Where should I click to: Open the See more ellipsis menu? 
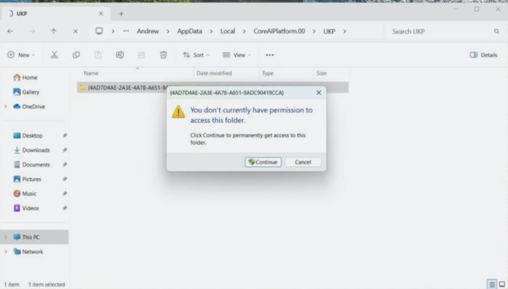269,55
